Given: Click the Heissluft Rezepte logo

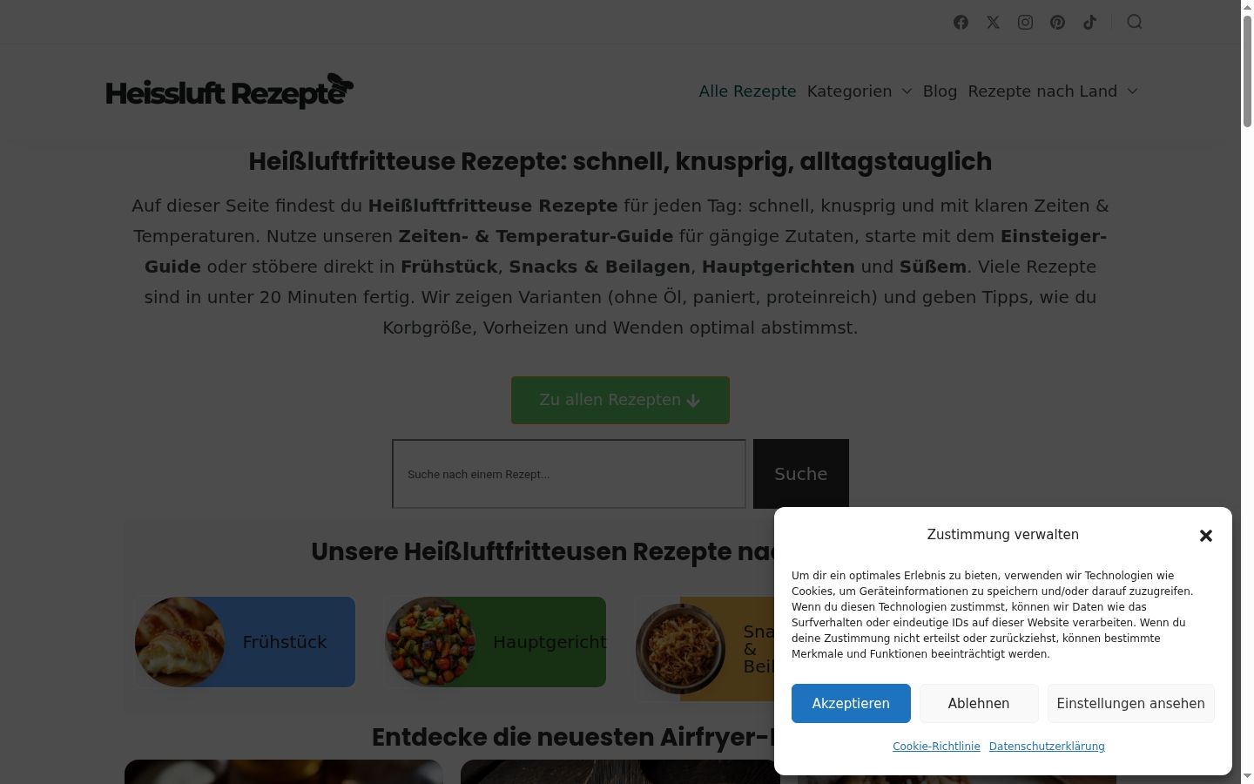Looking at the screenshot, I should (230, 91).
